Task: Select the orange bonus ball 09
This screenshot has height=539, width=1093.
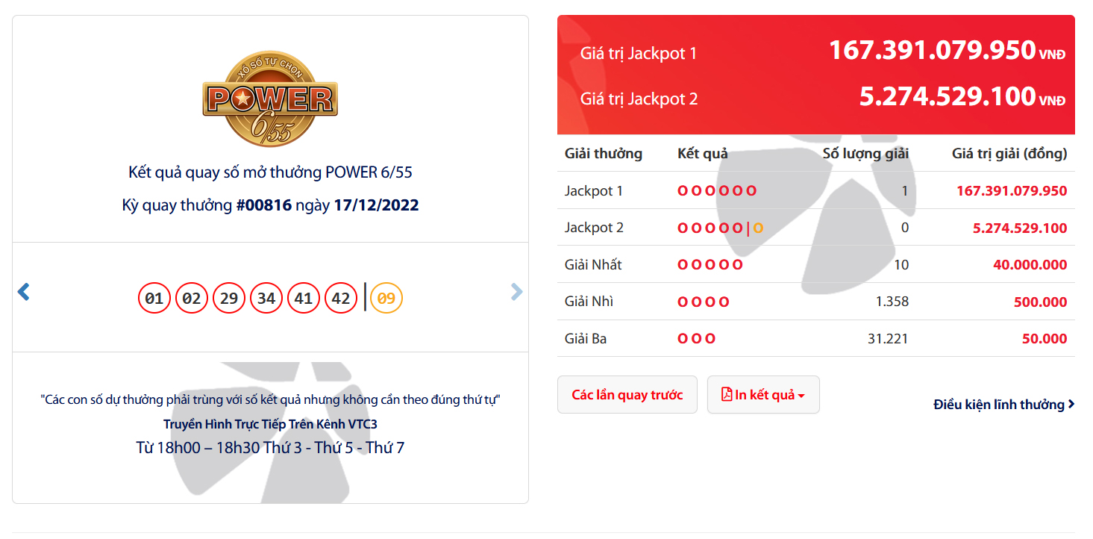Action: point(386,298)
